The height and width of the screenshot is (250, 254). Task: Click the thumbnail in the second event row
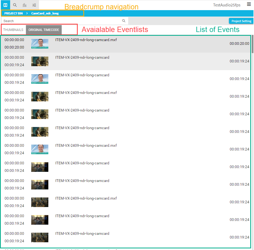click(x=40, y=61)
